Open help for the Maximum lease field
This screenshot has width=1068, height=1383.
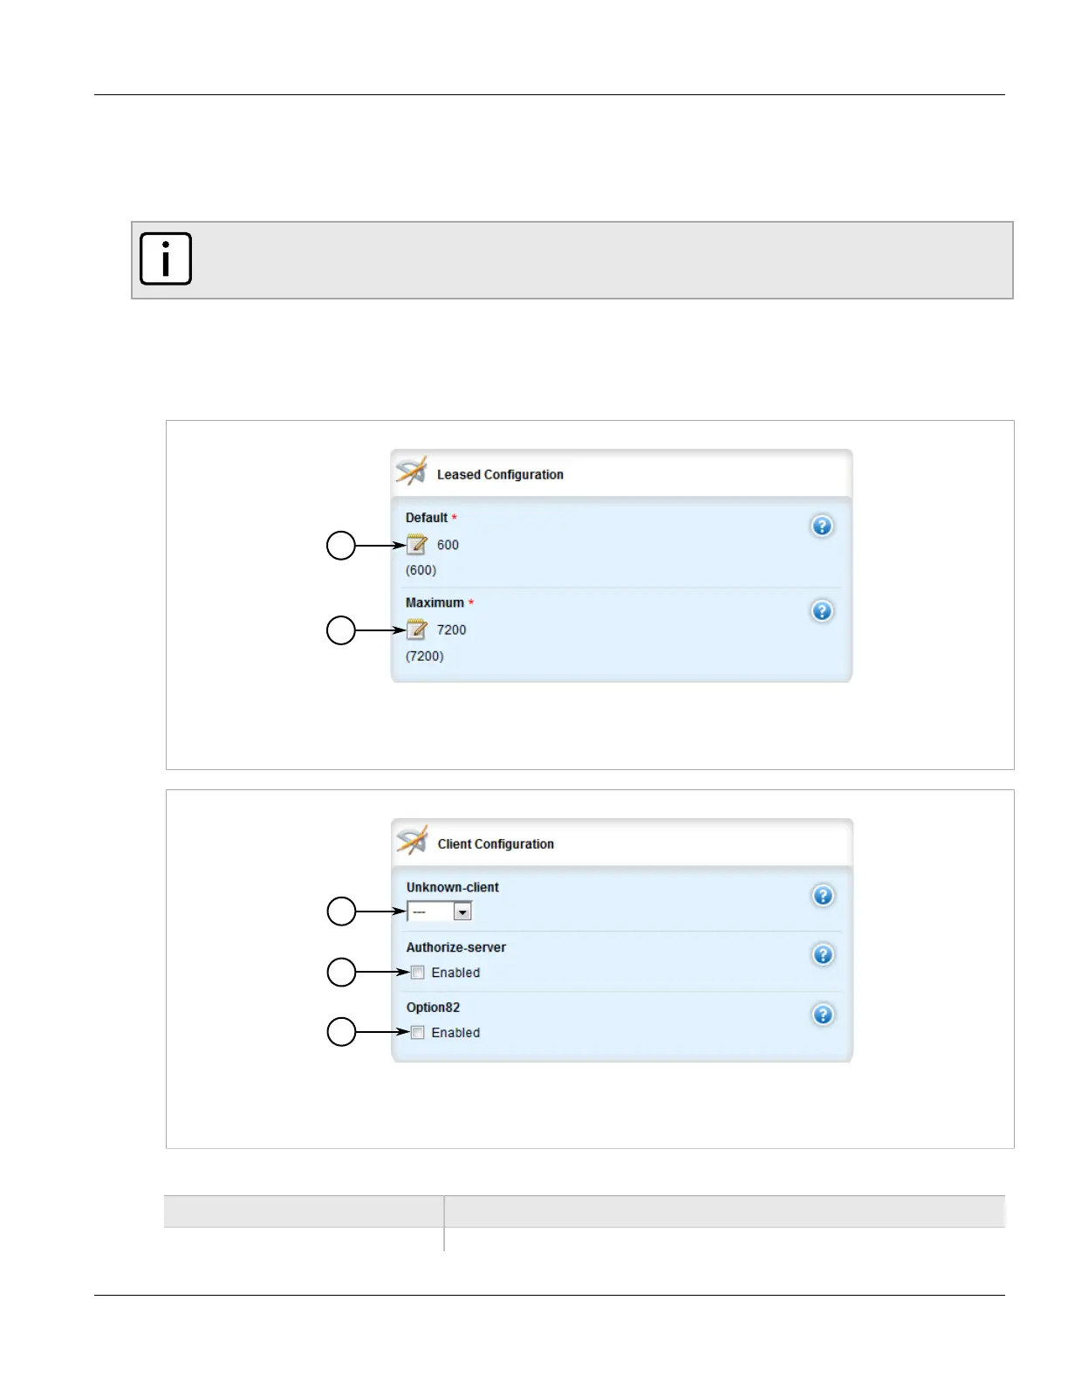pyautogui.click(x=822, y=611)
